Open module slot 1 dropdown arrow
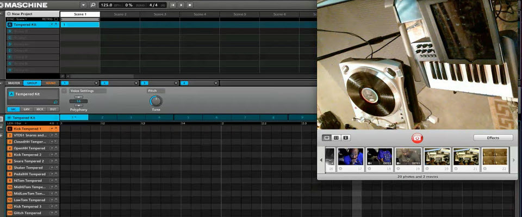This screenshot has width=522, height=217. click(97, 83)
